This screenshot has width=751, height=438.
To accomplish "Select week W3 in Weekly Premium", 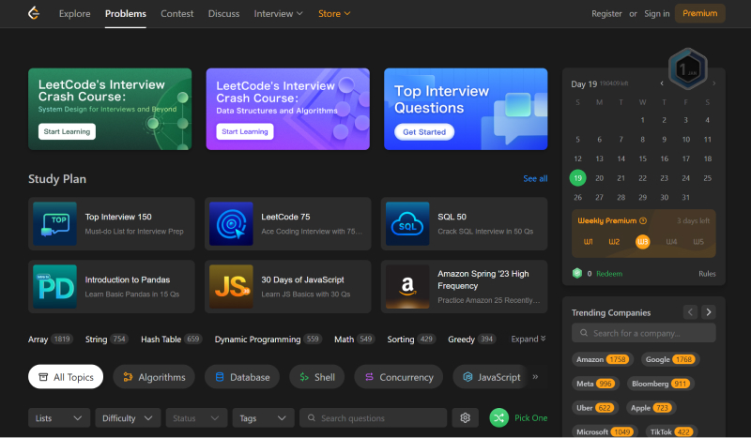I will click(642, 242).
